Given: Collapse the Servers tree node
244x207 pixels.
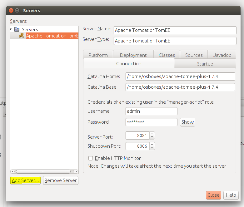Looking at the screenshot, I should 11,29.
